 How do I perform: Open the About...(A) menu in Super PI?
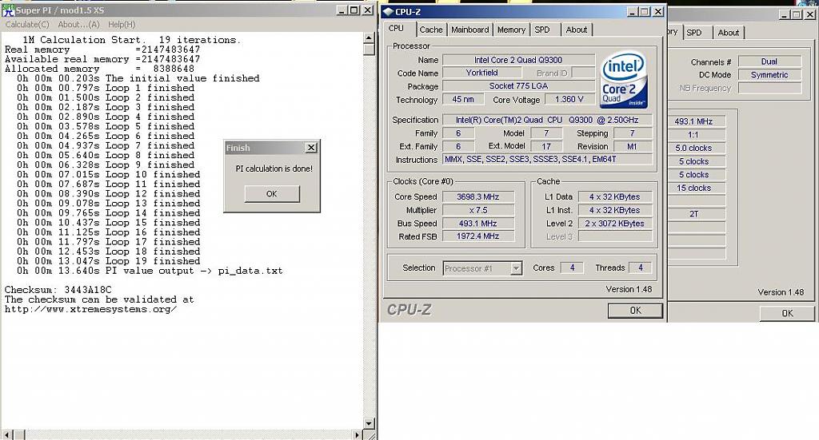click(x=78, y=25)
